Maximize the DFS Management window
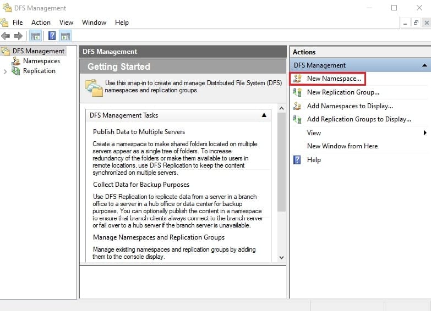 click(394, 8)
